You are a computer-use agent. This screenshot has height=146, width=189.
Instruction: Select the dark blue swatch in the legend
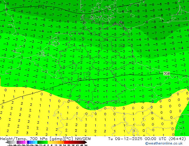click(28, 142)
